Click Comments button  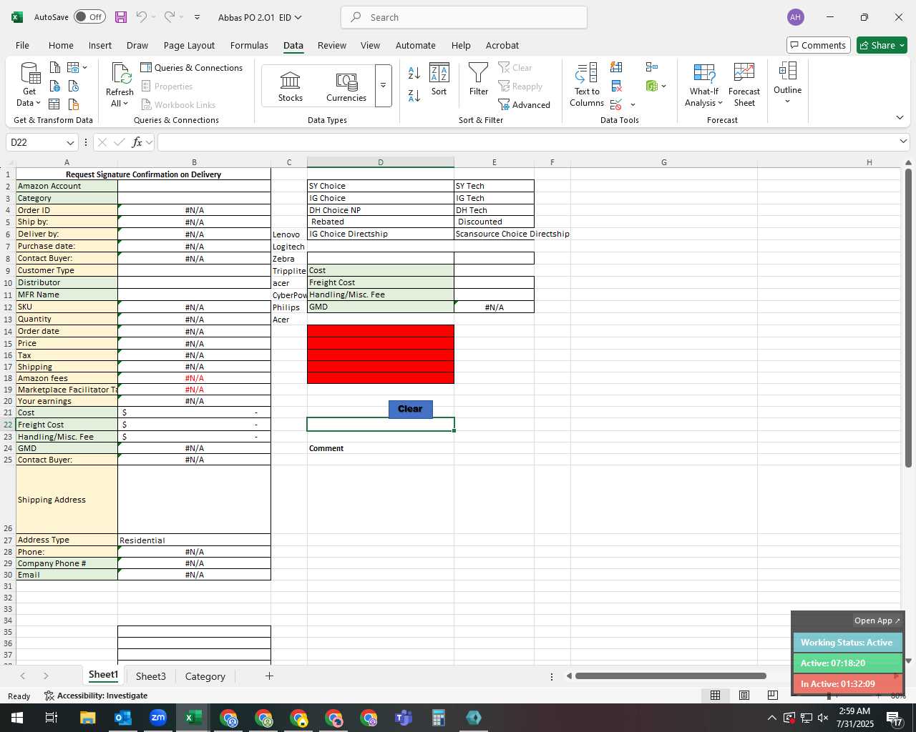(818, 45)
